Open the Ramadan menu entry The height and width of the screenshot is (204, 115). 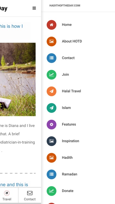coord(69,174)
